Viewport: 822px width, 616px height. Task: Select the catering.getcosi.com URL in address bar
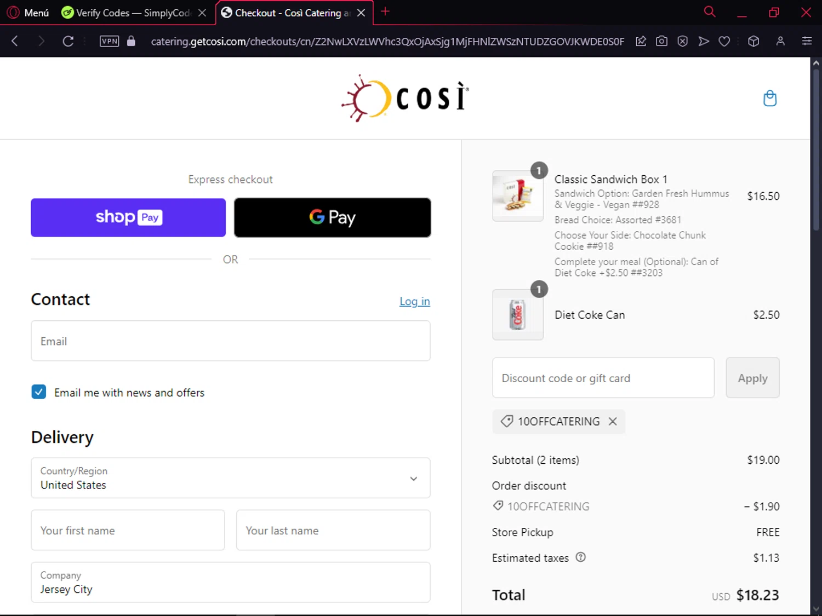tap(387, 42)
